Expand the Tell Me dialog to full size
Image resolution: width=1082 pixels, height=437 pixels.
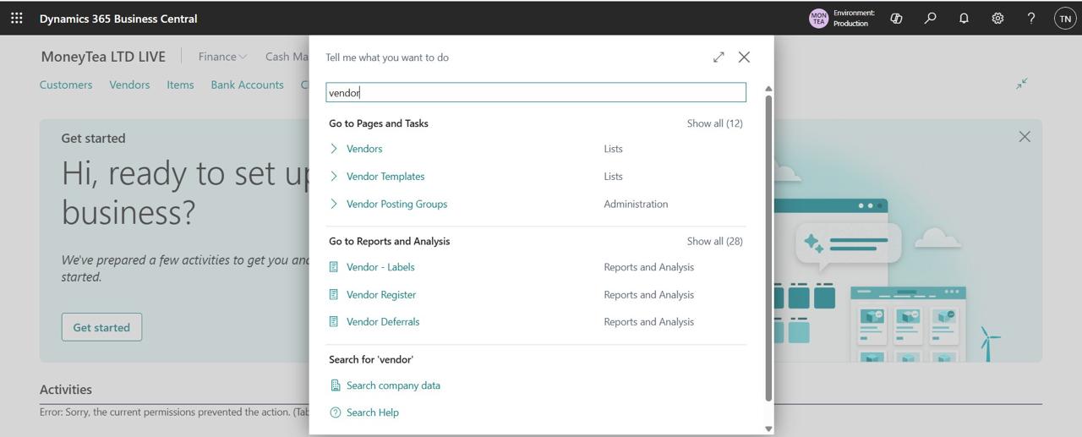(x=719, y=57)
